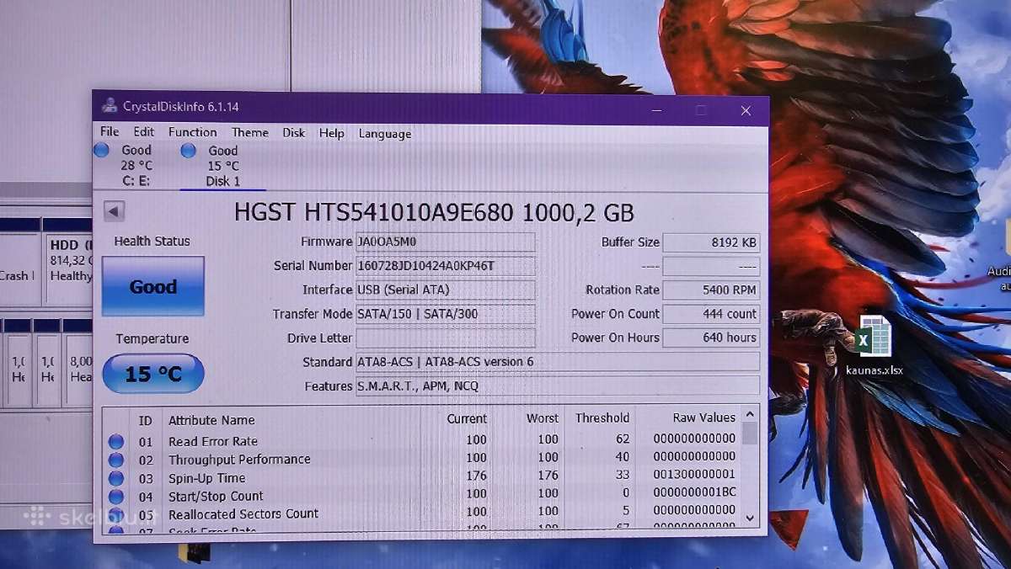This screenshot has width=1011, height=569.
Task: Click the Raw Values column header
Action: (x=704, y=417)
